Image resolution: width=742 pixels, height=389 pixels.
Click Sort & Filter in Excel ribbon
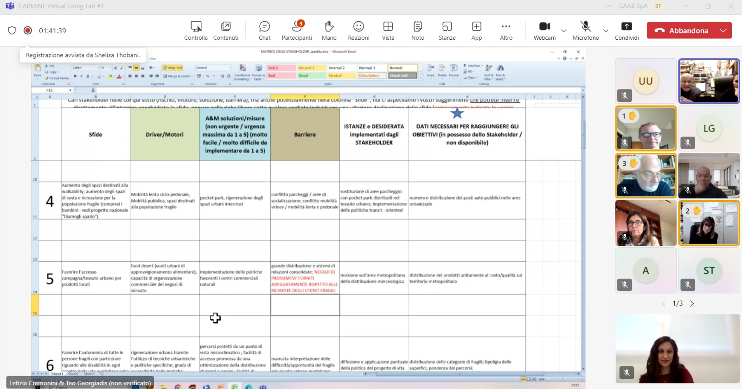coord(488,72)
